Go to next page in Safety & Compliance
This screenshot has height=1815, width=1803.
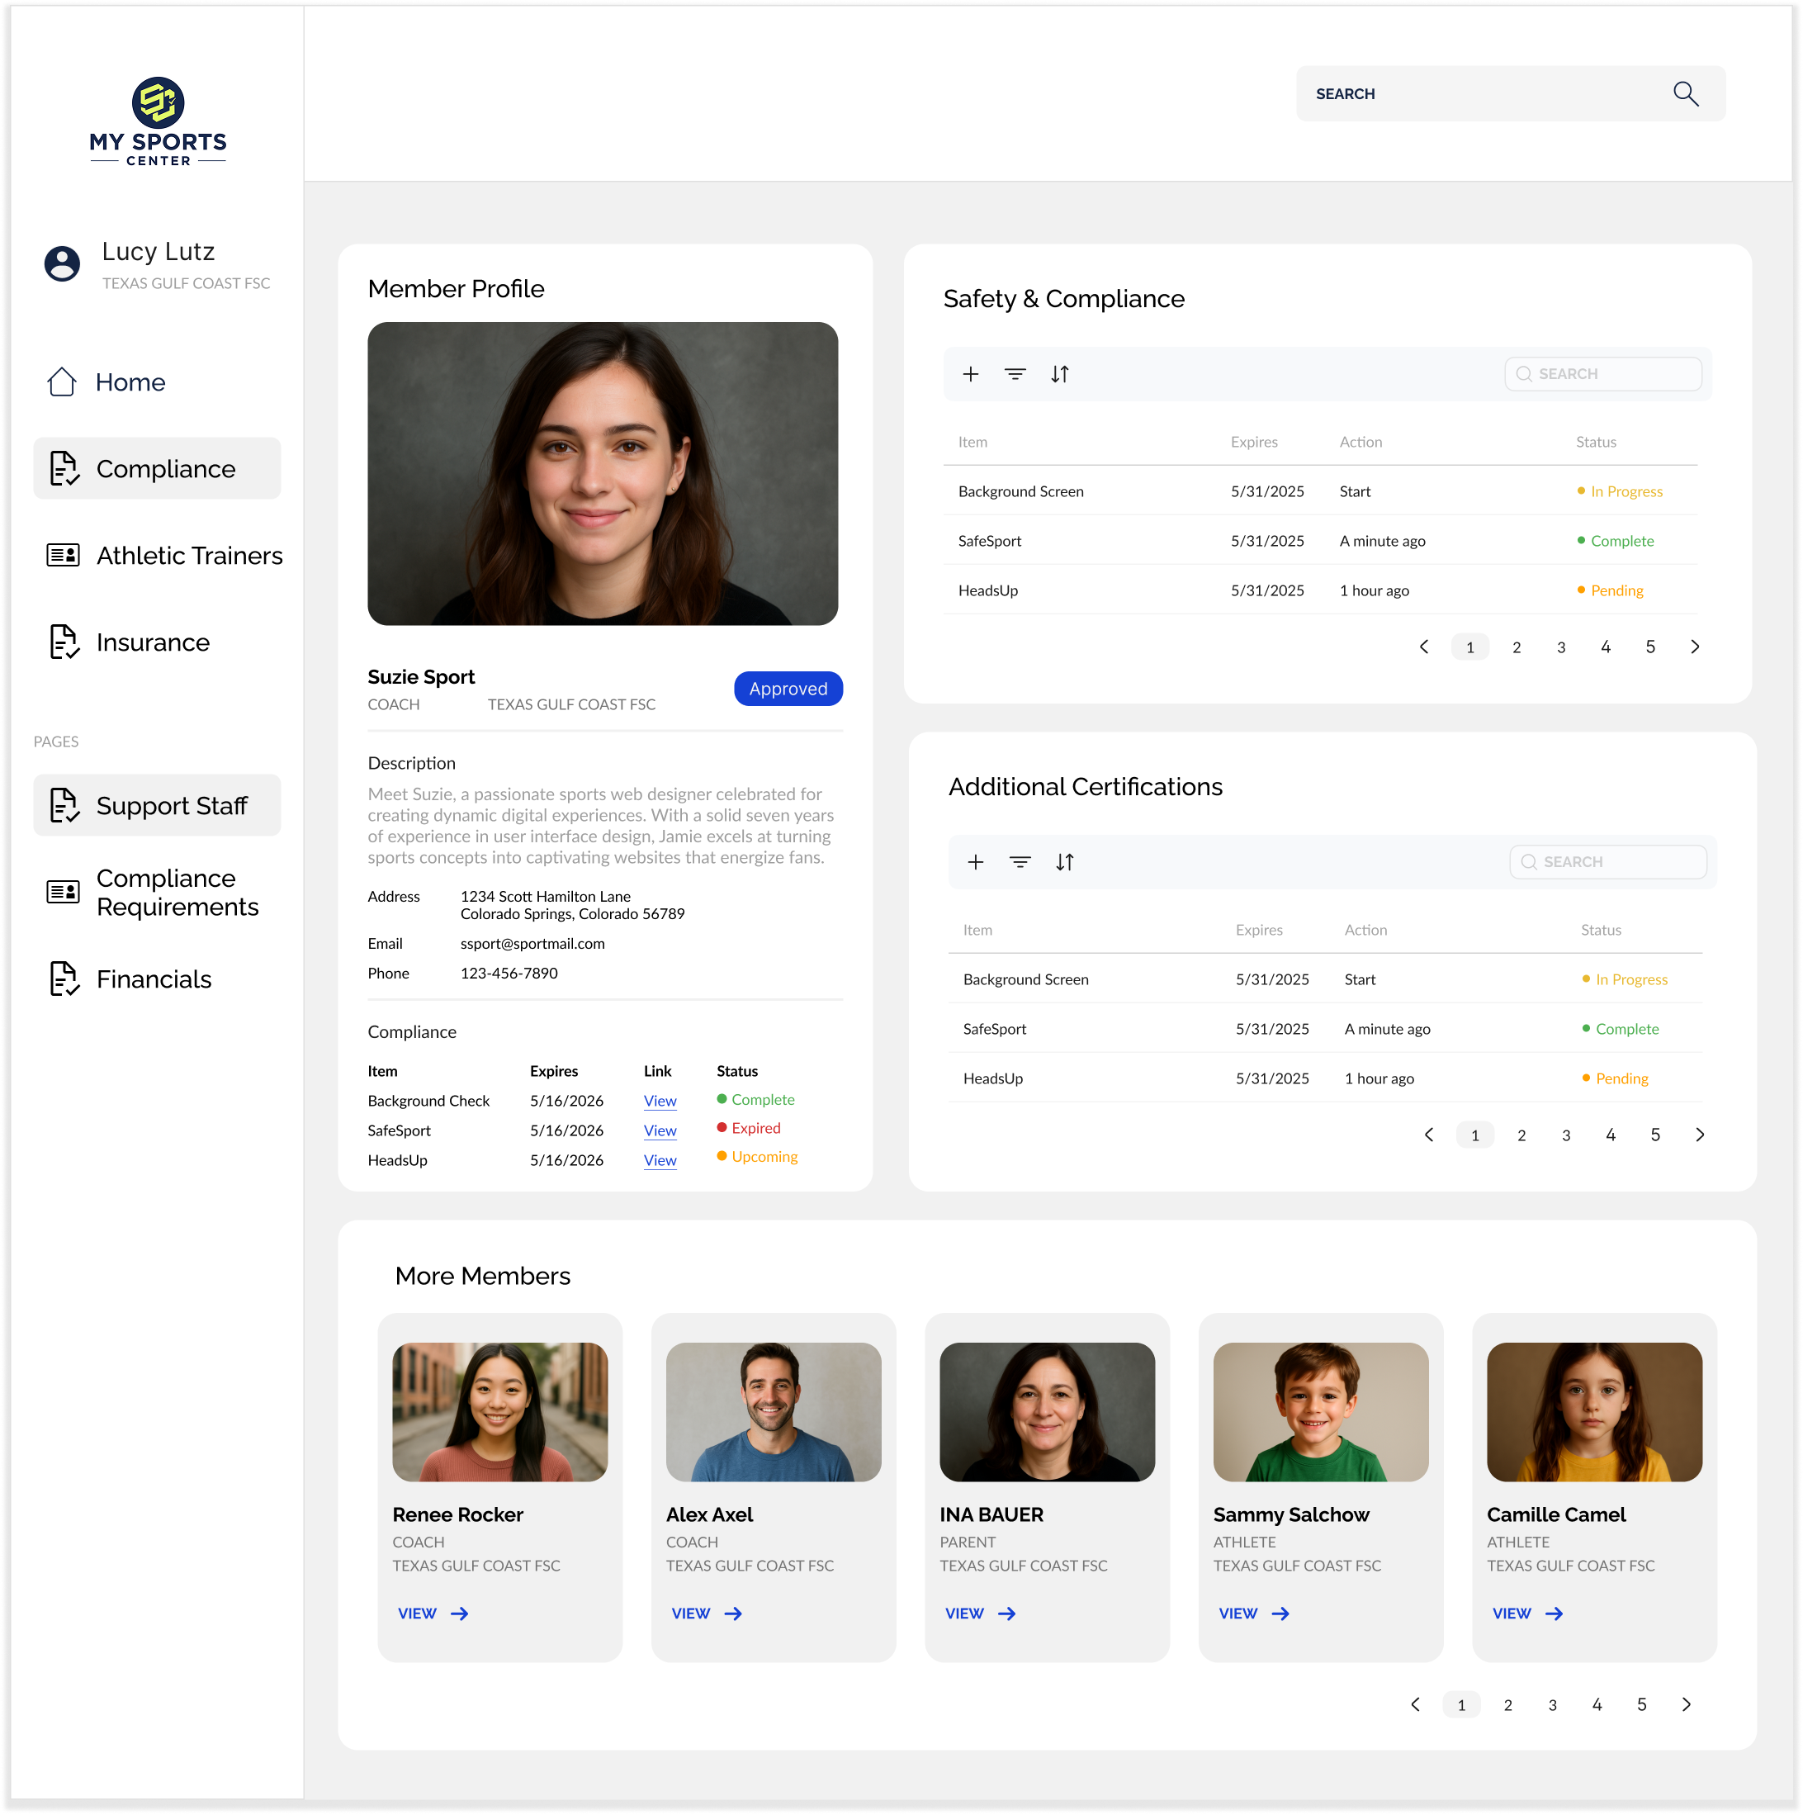tap(1694, 647)
